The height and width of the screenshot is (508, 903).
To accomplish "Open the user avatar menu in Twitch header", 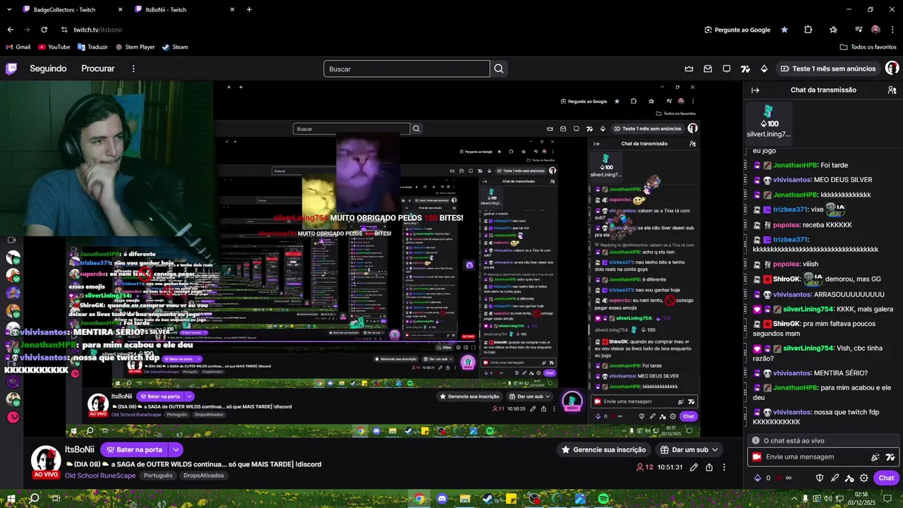I will click(892, 68).
